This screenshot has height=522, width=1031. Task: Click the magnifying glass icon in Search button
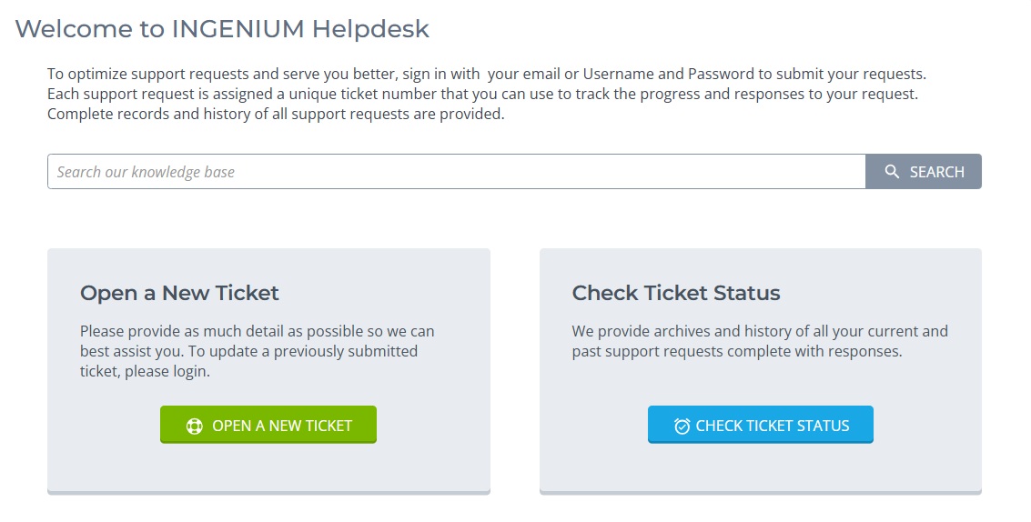pos(892,172)
